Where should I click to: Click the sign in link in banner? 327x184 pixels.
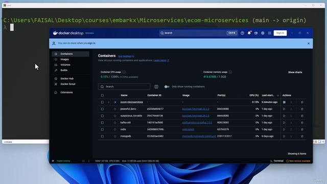[91, 43]
